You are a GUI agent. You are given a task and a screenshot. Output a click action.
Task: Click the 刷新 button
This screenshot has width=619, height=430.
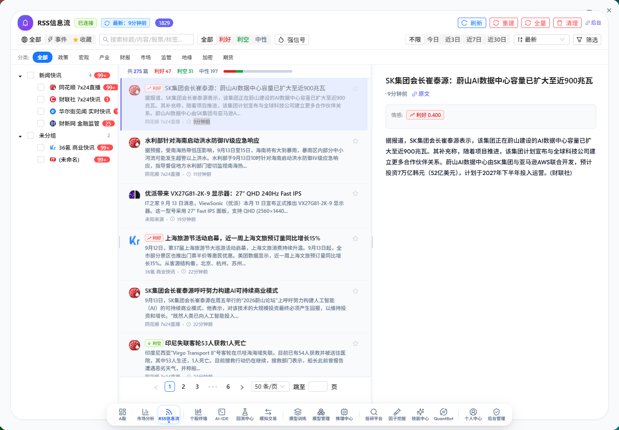(x=472, y=23)
